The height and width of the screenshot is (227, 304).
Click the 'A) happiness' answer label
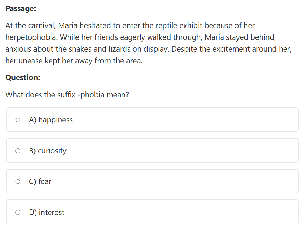click(x=51, y=120)
